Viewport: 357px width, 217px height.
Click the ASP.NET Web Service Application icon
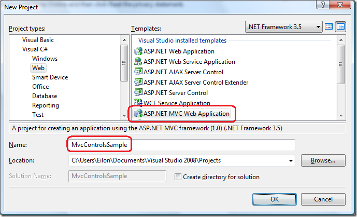pyautogui.click(x=138, y=61)
